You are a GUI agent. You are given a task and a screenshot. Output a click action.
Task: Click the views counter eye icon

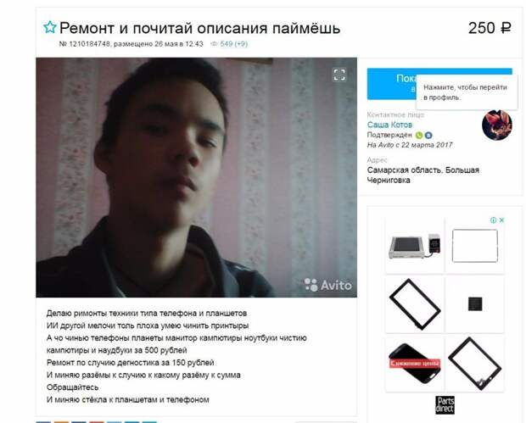click(x=214, y=44)
